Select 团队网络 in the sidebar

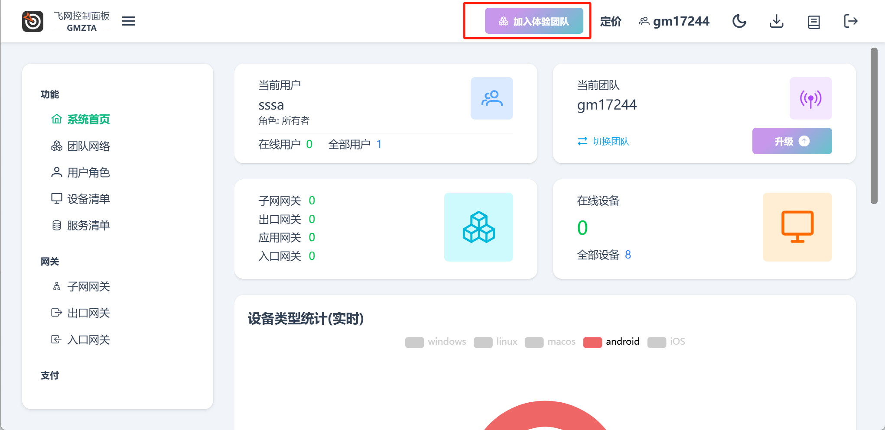tap(88, 146)
